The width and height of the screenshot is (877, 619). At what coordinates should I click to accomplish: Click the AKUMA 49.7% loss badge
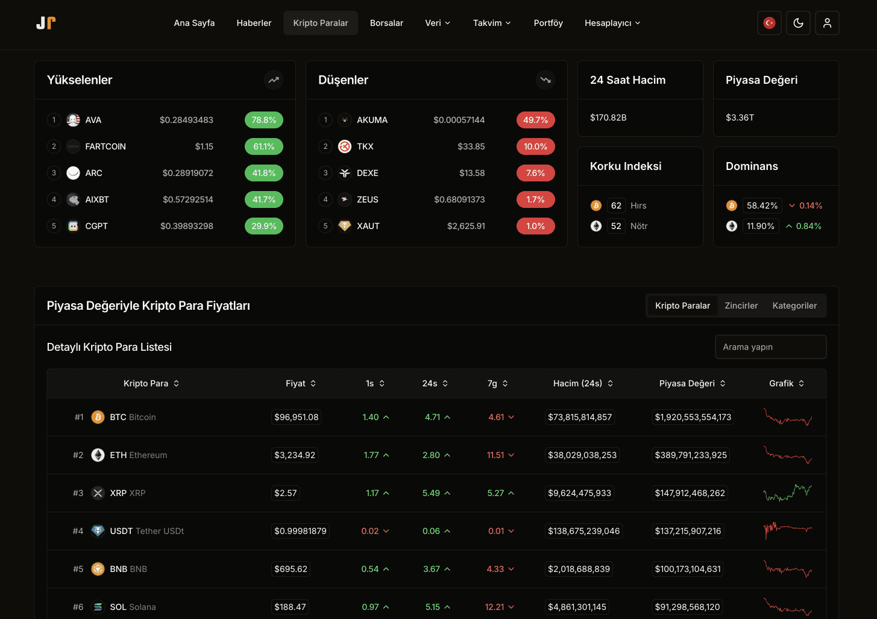(x=536, y=120)
